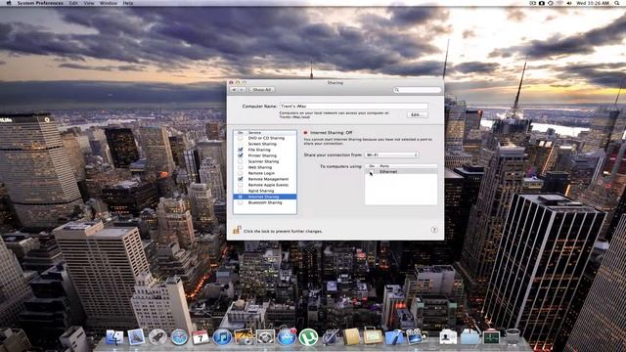Click the Computer Name text field

tap(353, 107)
